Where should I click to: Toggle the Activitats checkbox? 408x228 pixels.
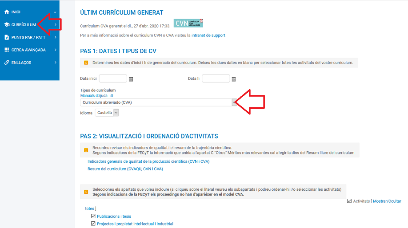[x=349, y=201]
